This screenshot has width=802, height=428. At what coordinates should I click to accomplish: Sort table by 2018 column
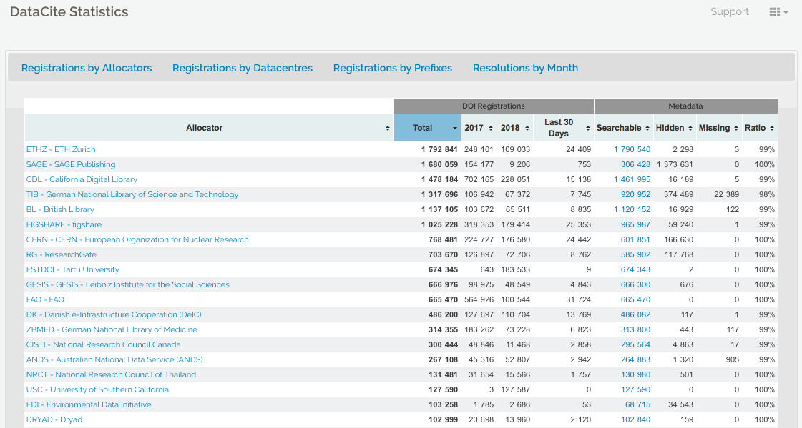point(515,128)
